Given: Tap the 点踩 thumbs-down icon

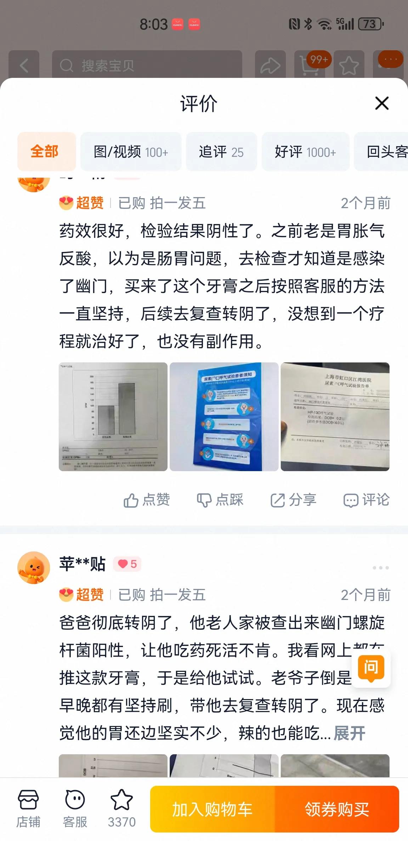Looking at the screenshot, I should [x=204, y=500].
